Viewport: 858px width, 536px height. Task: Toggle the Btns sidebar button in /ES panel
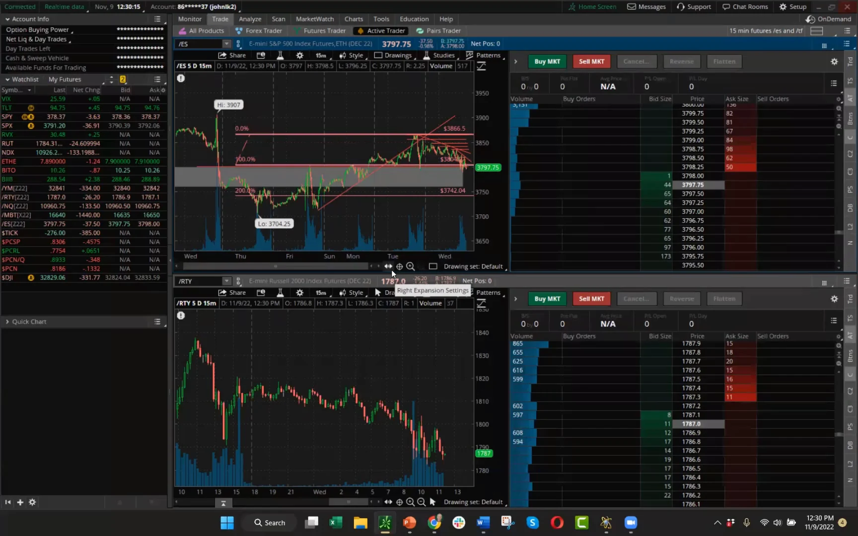pos(850,119)
